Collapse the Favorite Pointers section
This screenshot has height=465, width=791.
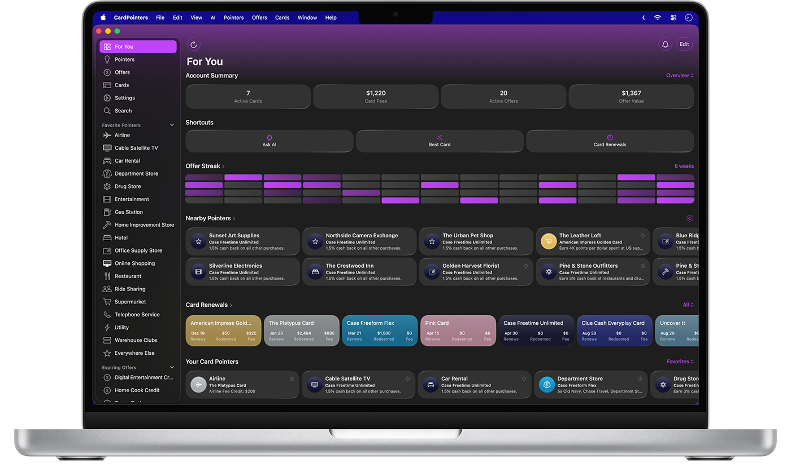[x=172, y=125]
